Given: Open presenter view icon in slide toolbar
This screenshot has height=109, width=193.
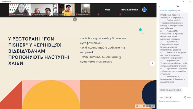Looking at the screenshot, I should coord(147,106).
